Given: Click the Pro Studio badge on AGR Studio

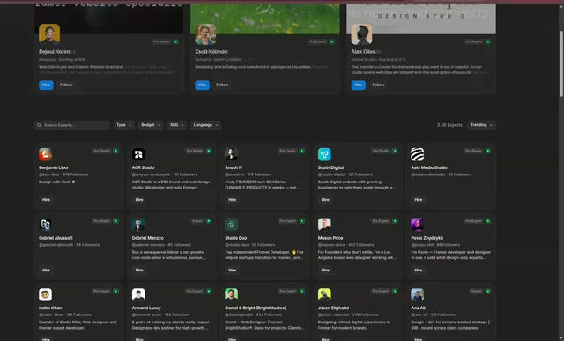Looking at the screenshot, I should click(x=195, y=151).
